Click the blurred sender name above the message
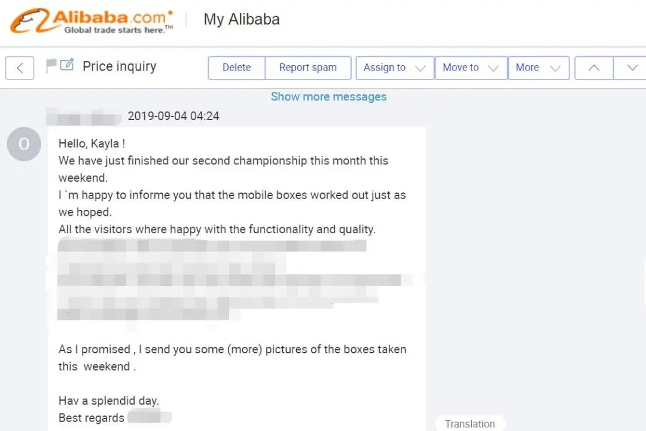 tap(84, 116)
